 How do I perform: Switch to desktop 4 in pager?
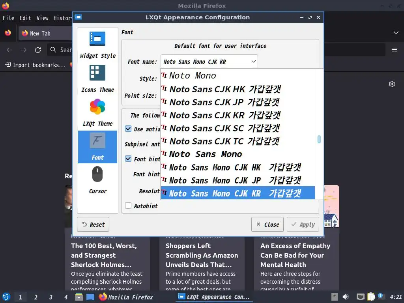66,297
